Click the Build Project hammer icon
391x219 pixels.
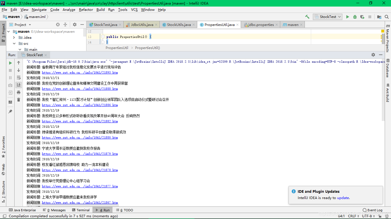(x=307, y=17)
